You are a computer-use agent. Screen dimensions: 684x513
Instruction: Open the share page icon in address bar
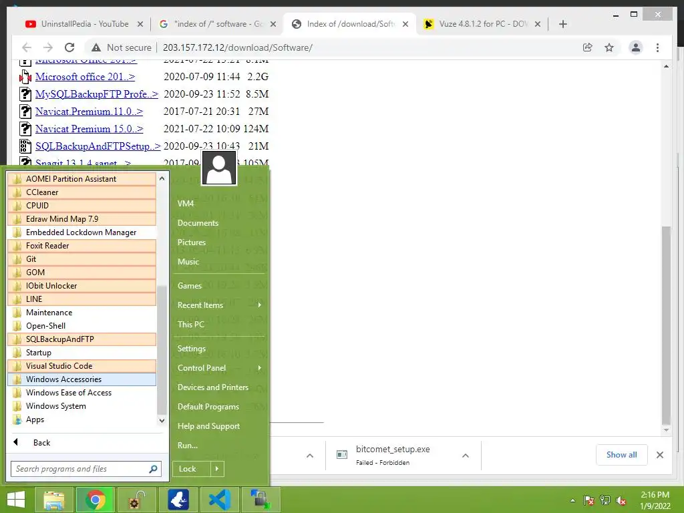588,47
